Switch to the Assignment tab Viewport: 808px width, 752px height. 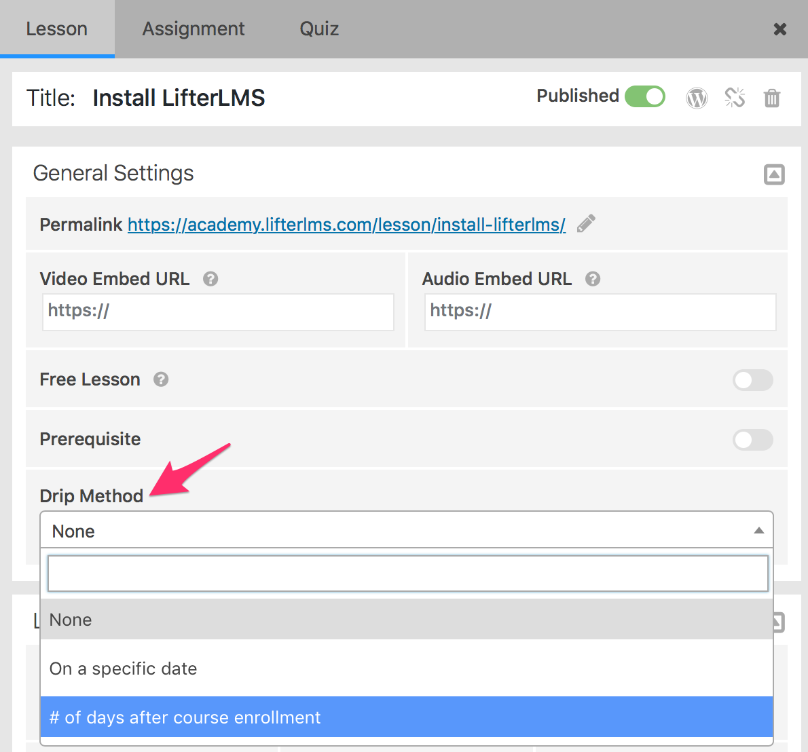pos(194,29)
